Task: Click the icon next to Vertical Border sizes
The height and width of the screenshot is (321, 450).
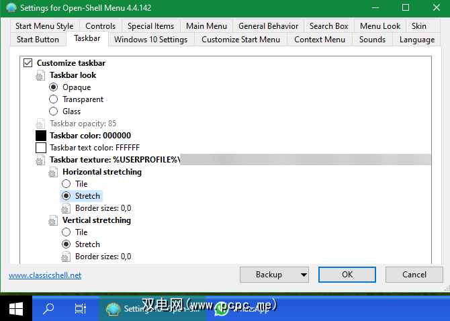Action: [66, 257]
